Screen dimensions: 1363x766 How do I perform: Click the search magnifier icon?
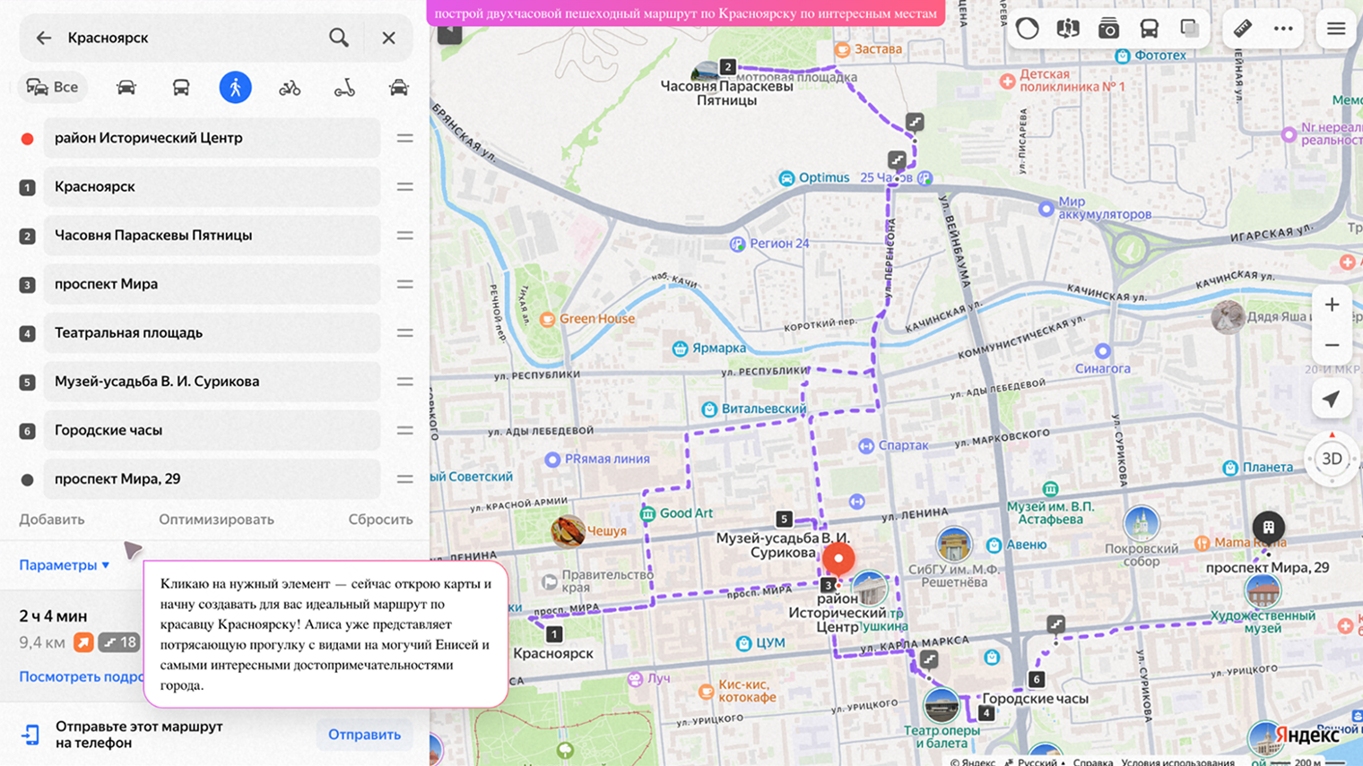339,38
